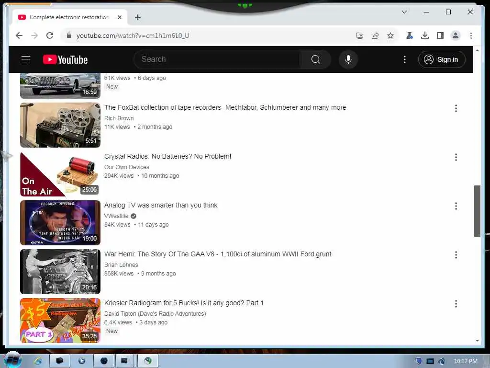Close the Complete electronic restoration tab
Image resolution: width=490 pixels, height=368 pixels.
tap(119, 17)
